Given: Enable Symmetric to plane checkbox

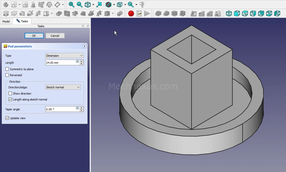Looking at the screenshot, I should (x=7, y=69).
